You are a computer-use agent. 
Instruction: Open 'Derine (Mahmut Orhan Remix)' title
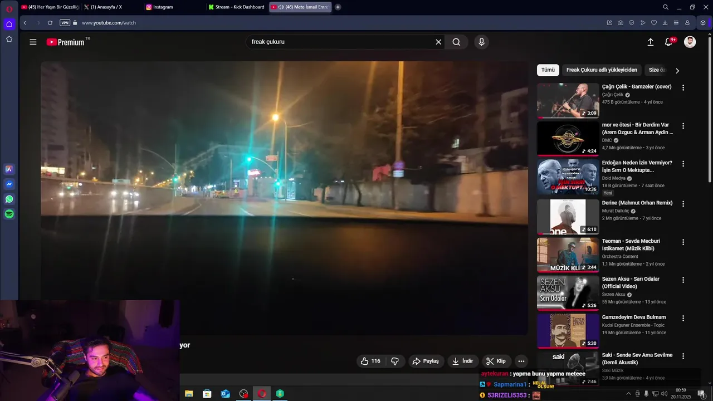[637, 203]
